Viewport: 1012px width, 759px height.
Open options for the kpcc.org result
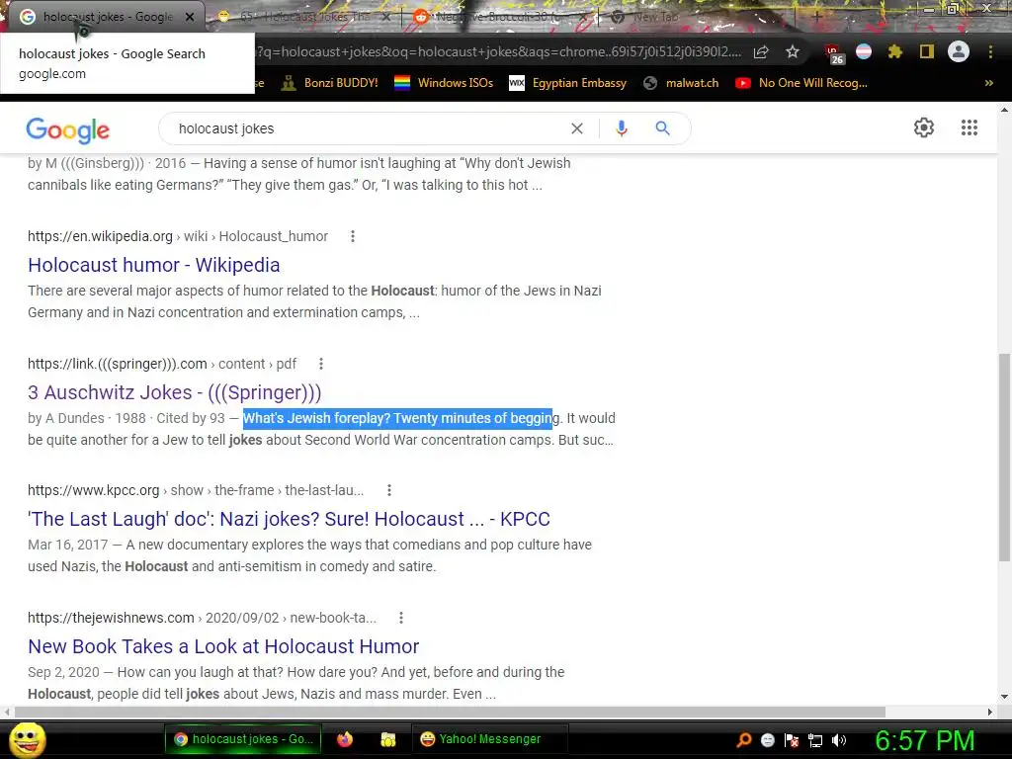point(388,490)
